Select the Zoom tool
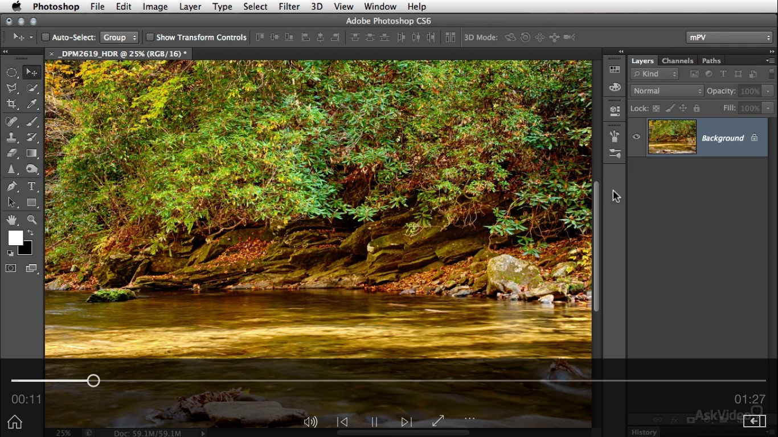Image resolution: width=778 pixels, height=437 pixels. pyautogui.click(x=32, y=220)
